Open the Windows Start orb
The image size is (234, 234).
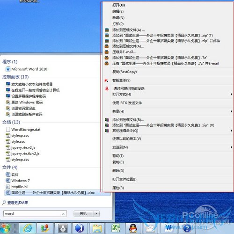pos(5,228)
